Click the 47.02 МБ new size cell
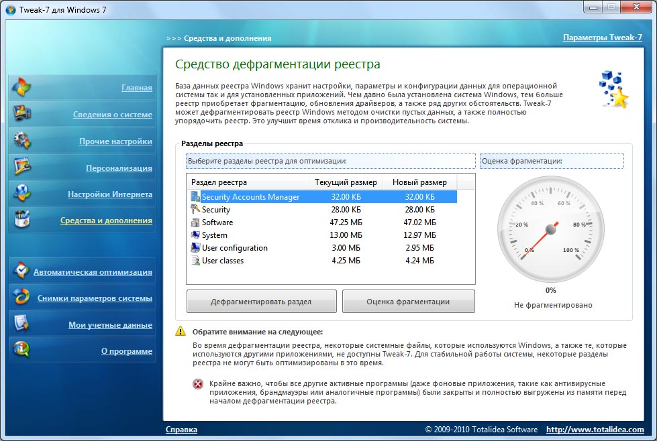 [x=420, y=222]
